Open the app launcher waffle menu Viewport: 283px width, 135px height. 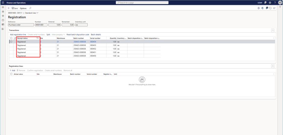click(3, 3)
